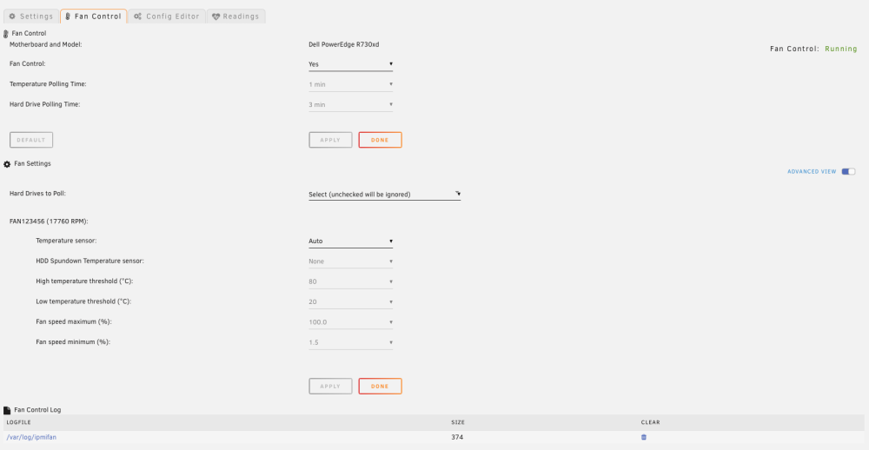Click the CLEAR column header

pos(650,422)
